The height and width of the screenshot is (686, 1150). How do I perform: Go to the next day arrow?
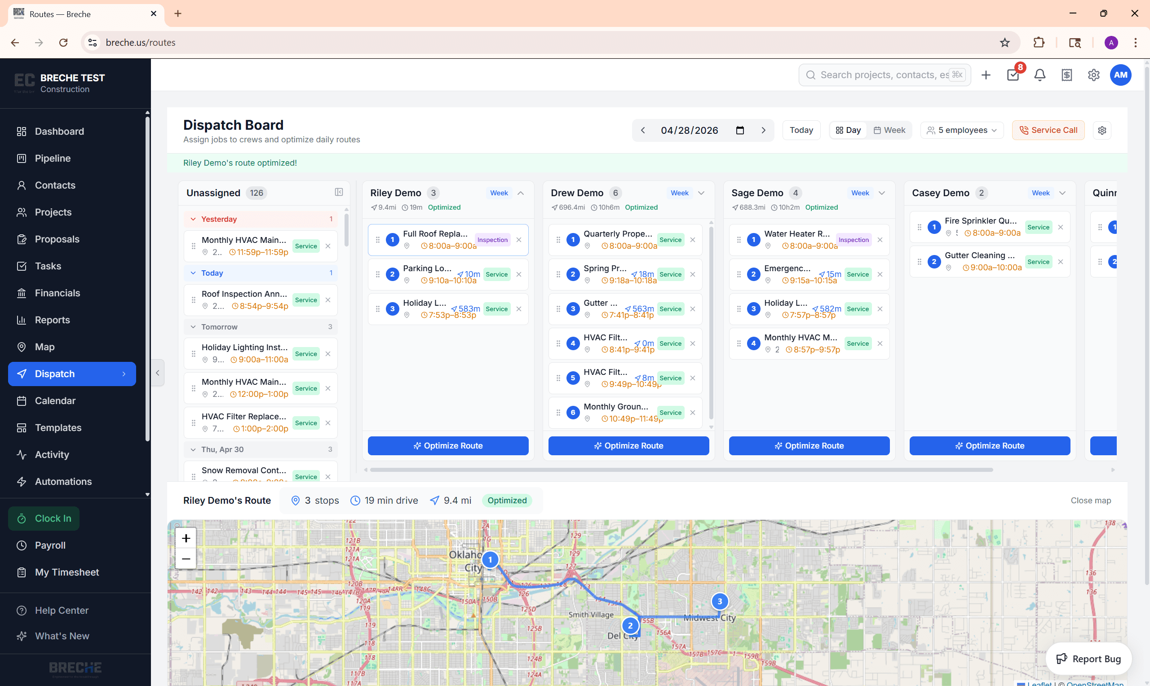[x=763, y=130]
